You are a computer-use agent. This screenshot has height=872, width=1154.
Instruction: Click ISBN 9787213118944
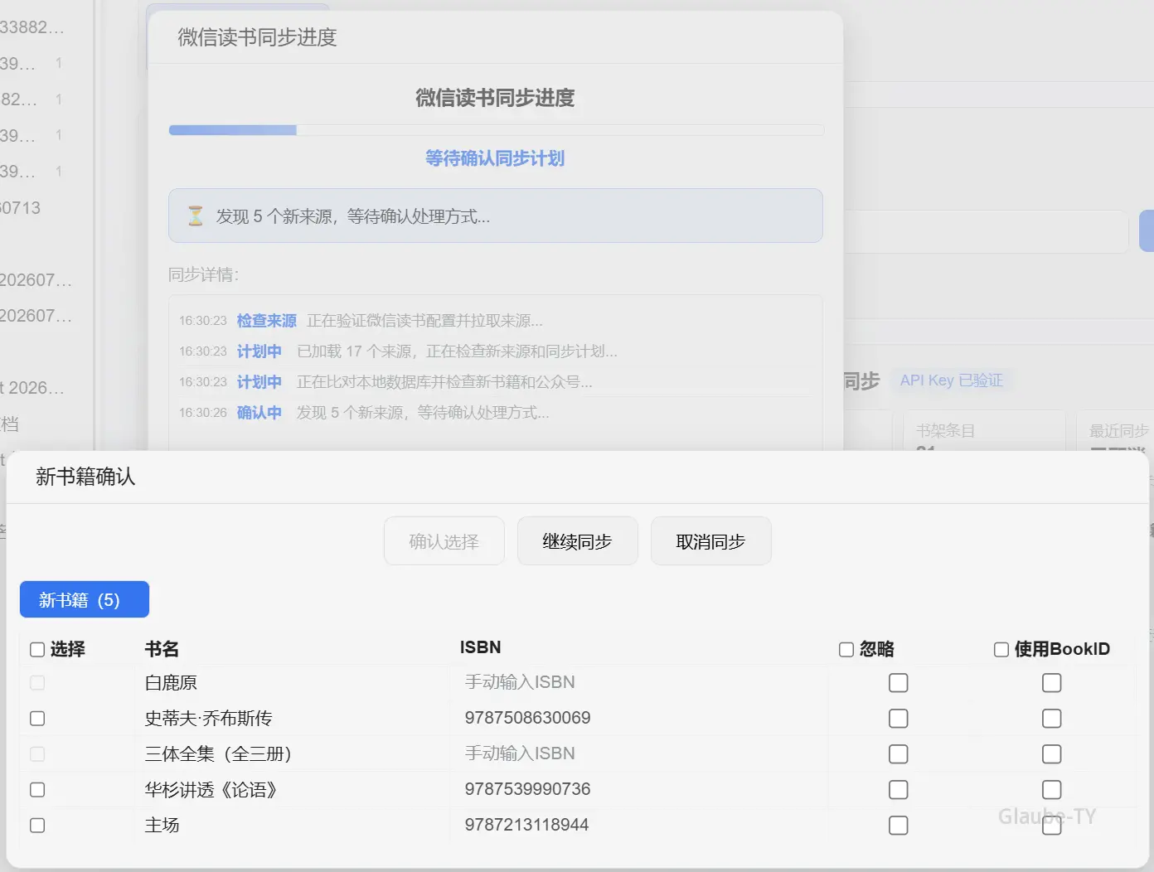tap(527, 825)
